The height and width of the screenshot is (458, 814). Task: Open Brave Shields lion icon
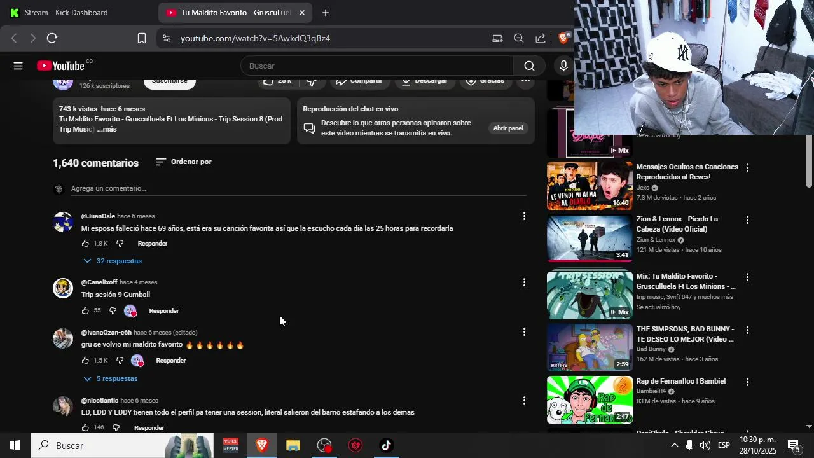[x=563, y=38]
